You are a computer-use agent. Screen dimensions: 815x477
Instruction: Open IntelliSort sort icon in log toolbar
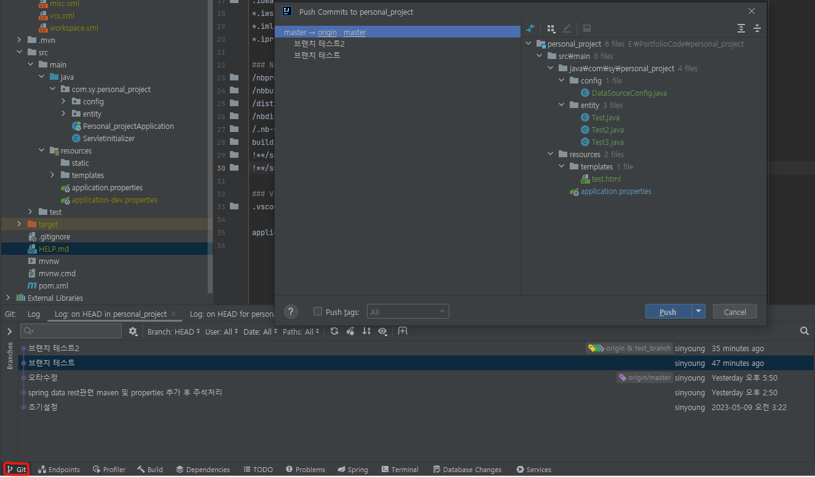[366, 332]
